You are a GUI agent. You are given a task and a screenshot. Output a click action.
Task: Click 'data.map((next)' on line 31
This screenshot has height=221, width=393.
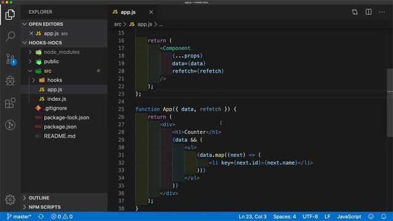pyautogui.click(x=222, y=155)
